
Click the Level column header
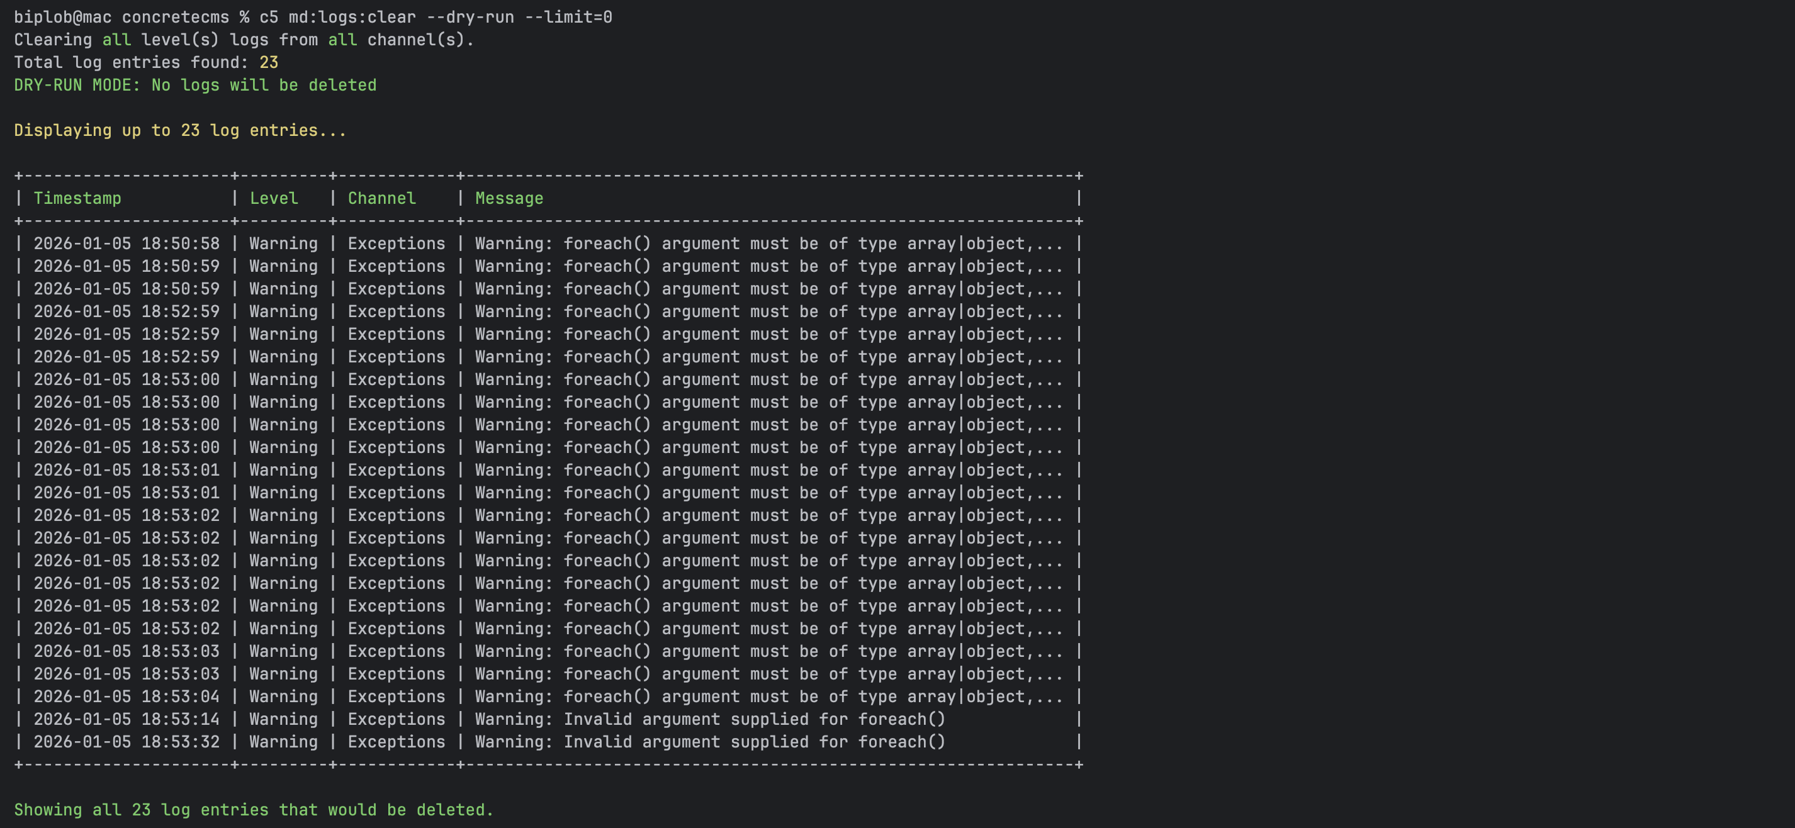274,198
